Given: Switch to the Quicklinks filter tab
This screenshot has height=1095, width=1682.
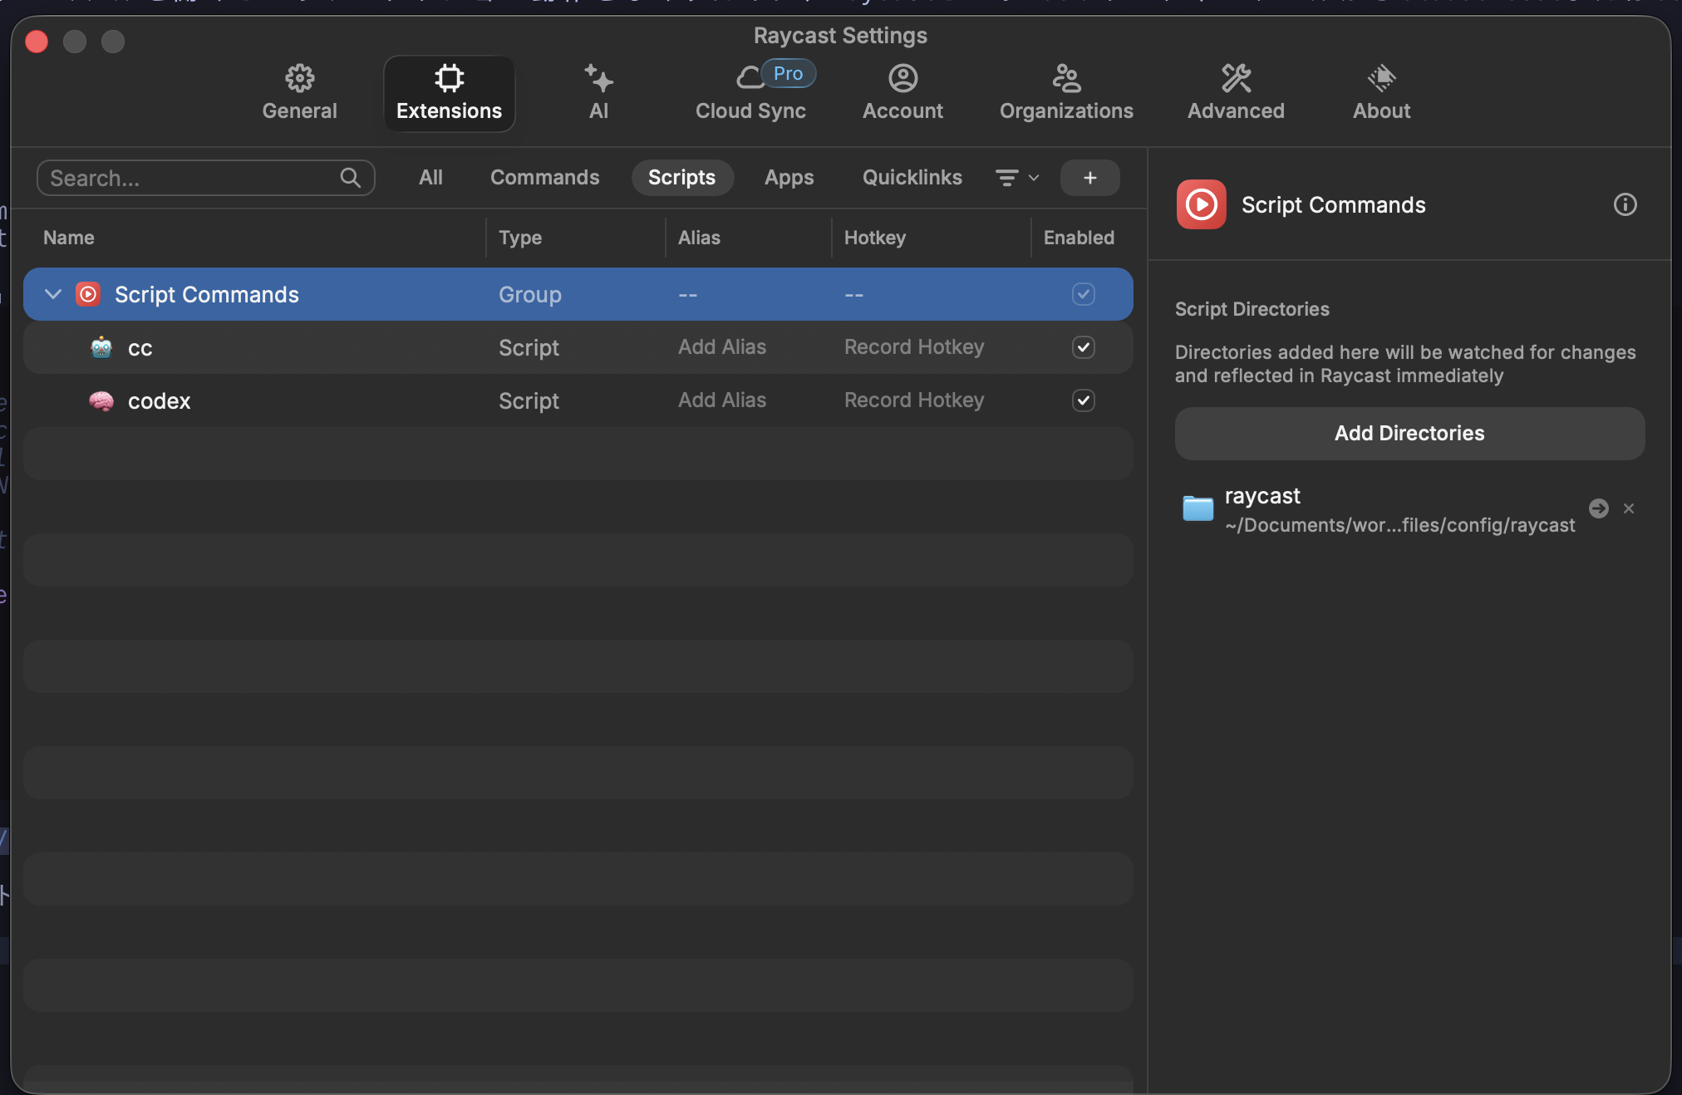Looking at the screenshot, I should coord(912,178).
